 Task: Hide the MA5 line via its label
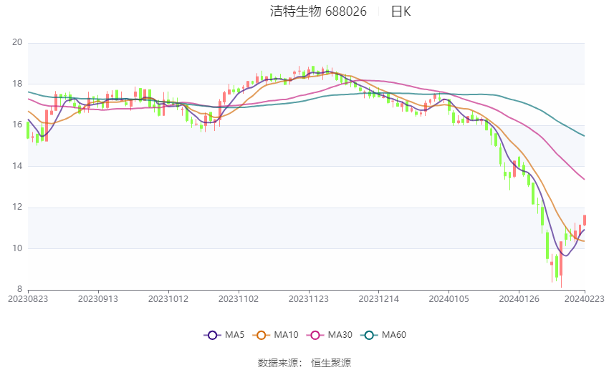[234, 335]
